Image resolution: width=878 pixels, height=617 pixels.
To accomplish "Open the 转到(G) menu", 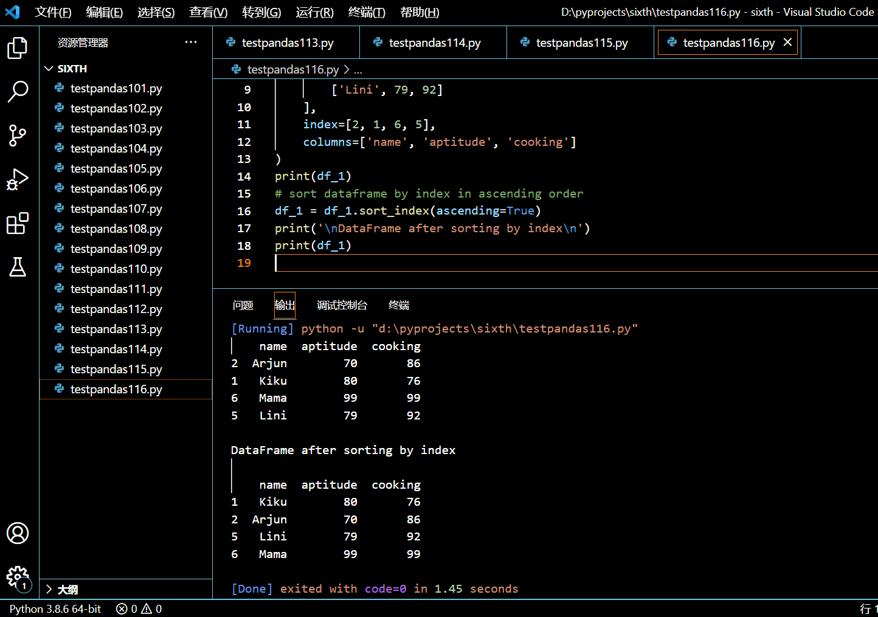I will (x=261, y=12).
